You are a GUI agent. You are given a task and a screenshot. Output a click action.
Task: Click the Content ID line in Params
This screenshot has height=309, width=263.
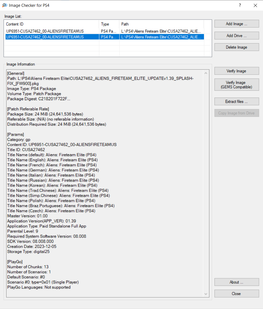[62, 145]
